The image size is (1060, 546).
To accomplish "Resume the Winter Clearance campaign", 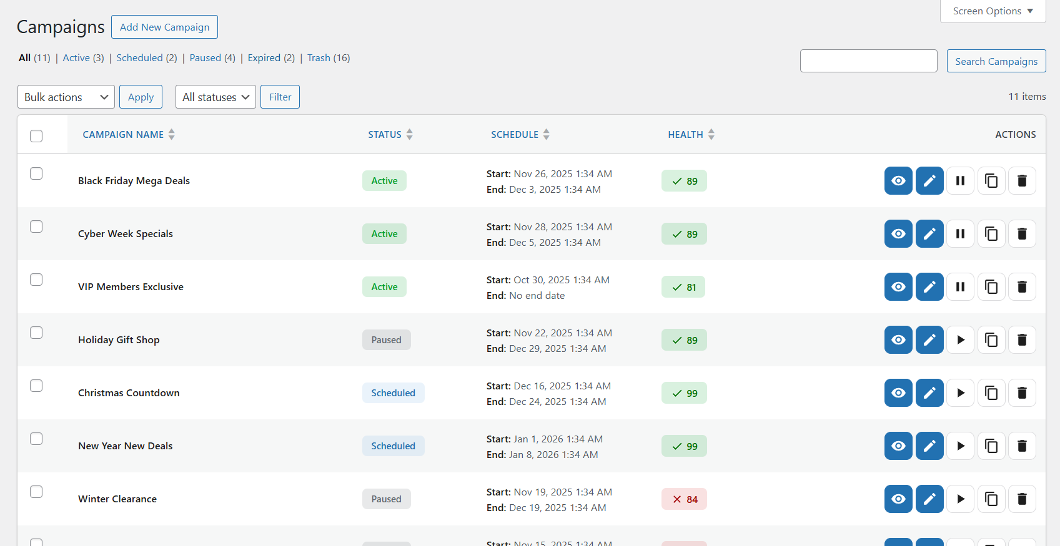I will point(961,499).
